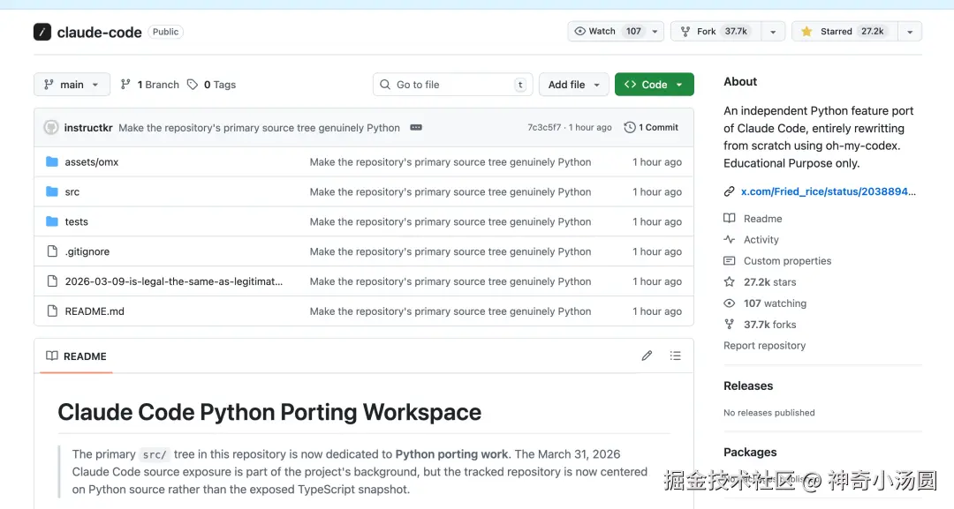
Task: Click the Go to file search field
Action: (452, 85)
